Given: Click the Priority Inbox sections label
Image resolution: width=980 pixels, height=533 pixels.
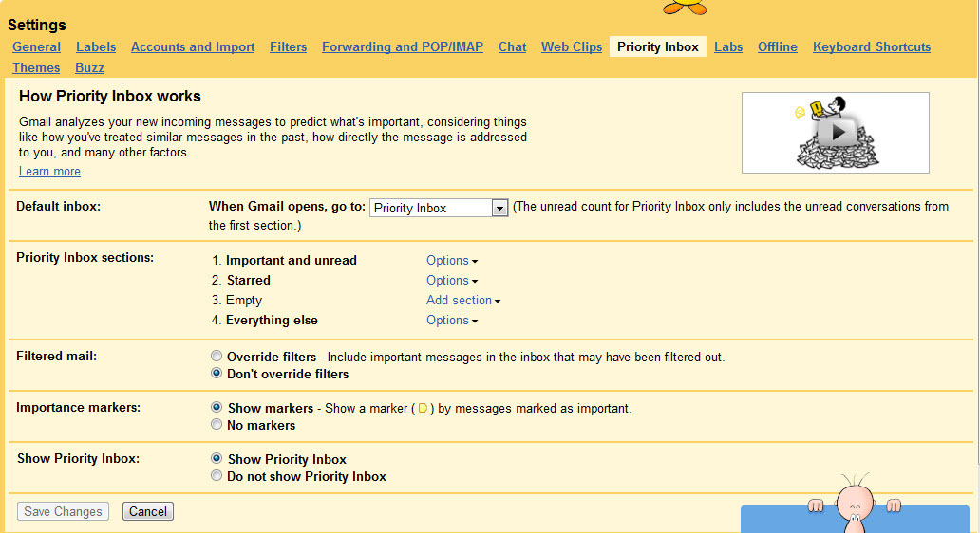Looking at the screenshot, I should (x=85, y=258).
